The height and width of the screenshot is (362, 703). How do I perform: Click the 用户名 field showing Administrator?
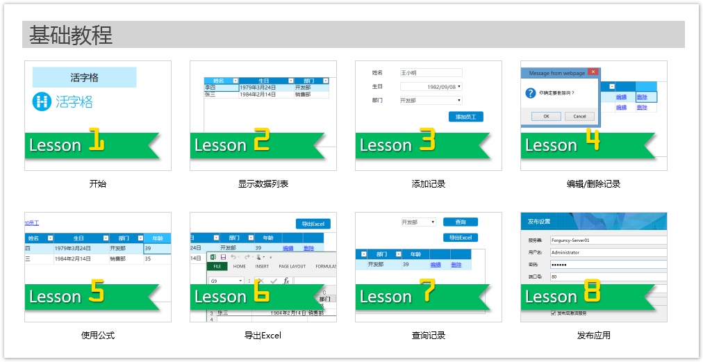pos(608,252)
